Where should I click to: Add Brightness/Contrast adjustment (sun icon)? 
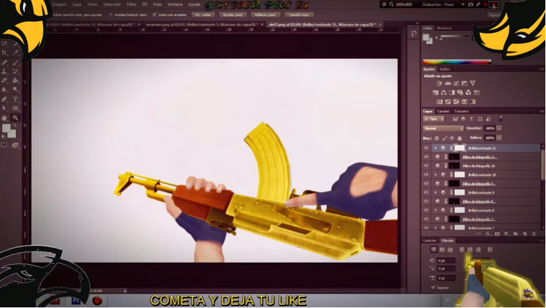pos(440,83)
